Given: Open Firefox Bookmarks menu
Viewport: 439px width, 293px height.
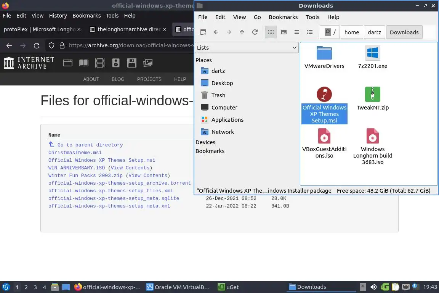Looking at the screenshot, I should tap(87, 16).
